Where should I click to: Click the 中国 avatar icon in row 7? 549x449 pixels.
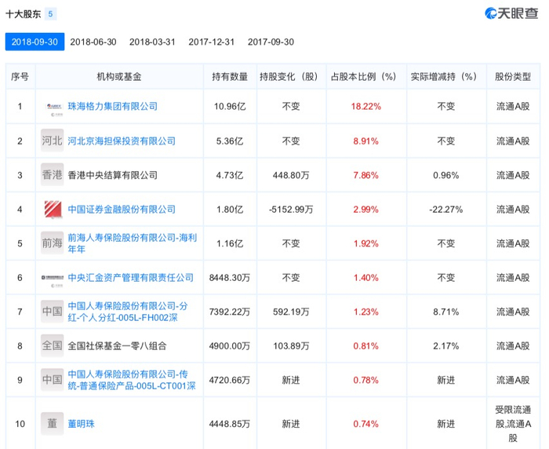(x=53, y=312)
